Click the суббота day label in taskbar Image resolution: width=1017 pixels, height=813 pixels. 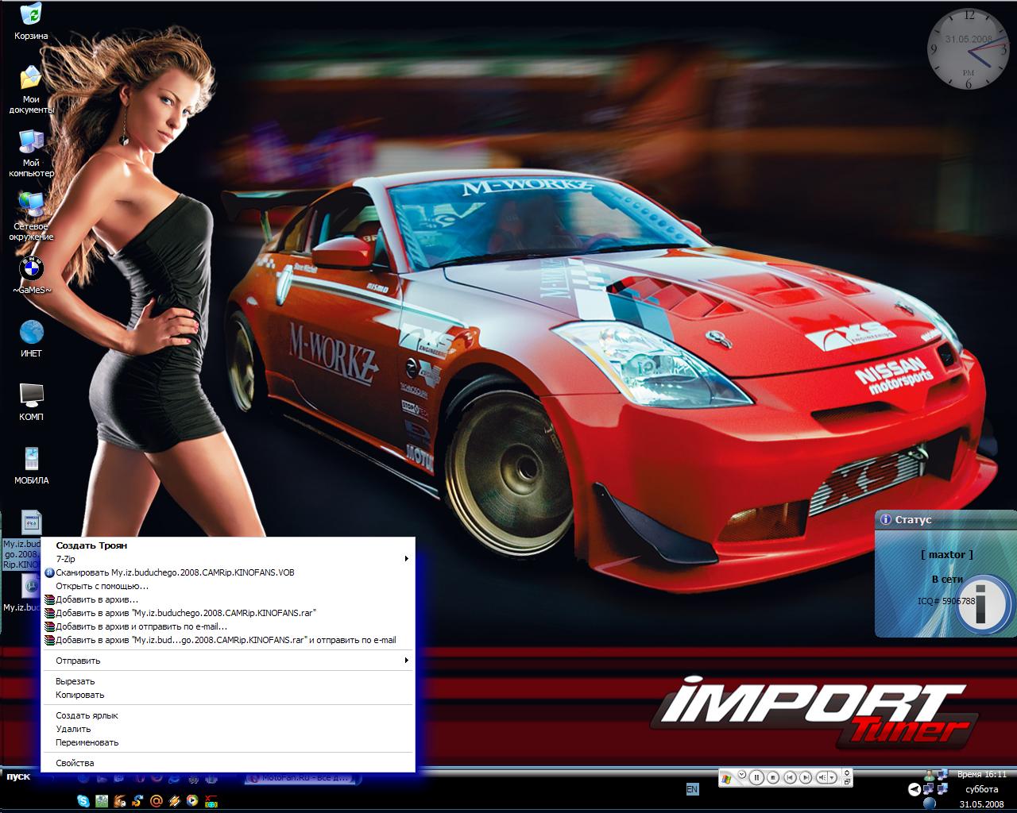pyautogui.click(x=982, y=789)
